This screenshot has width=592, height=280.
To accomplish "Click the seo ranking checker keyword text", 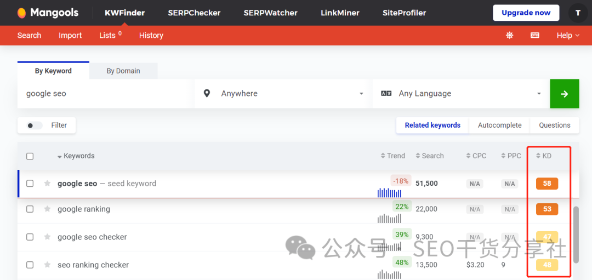I will [93, 265].
